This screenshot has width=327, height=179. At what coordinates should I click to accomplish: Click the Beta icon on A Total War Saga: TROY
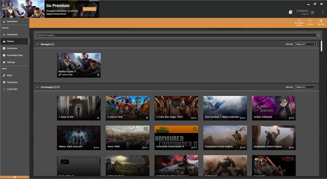(x=194, y=118)
